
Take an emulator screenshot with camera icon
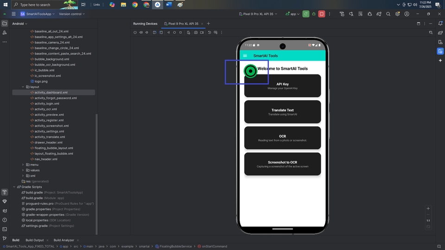pos(196,32)
